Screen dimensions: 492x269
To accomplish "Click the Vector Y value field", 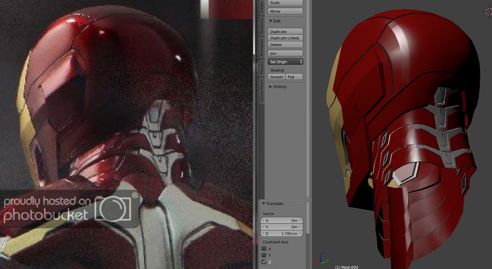I will click(x=282, y=227).
